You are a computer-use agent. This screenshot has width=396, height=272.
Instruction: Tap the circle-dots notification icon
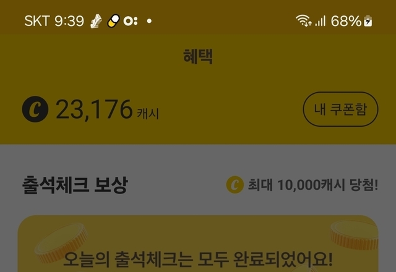point(131,21)
